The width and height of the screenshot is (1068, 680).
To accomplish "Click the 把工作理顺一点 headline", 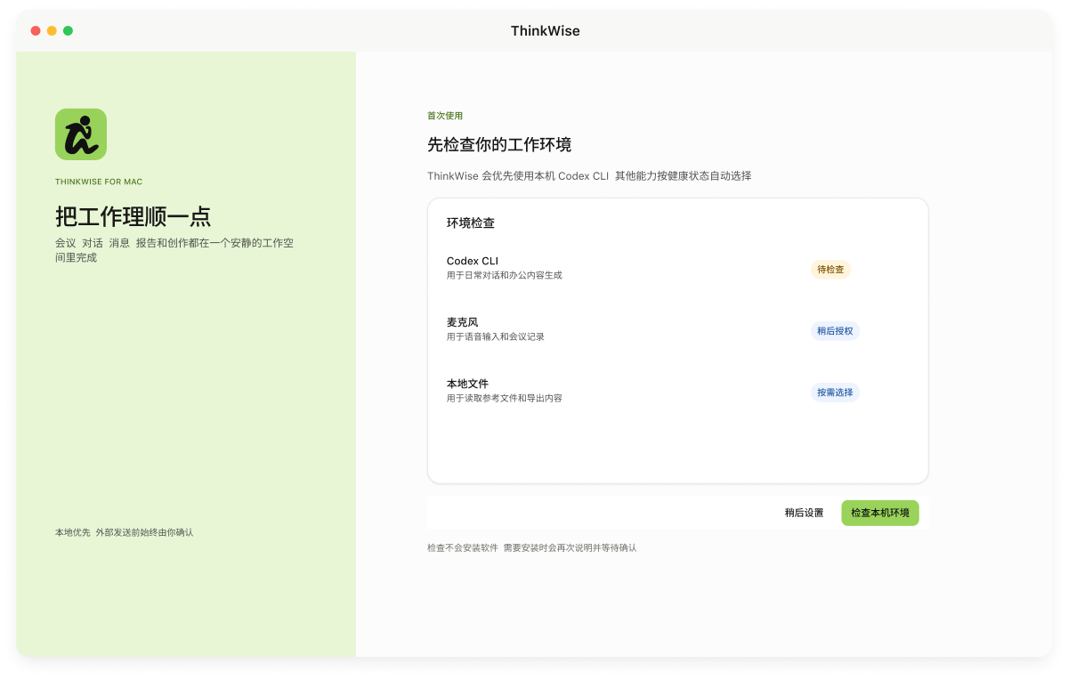I will 133,216.
